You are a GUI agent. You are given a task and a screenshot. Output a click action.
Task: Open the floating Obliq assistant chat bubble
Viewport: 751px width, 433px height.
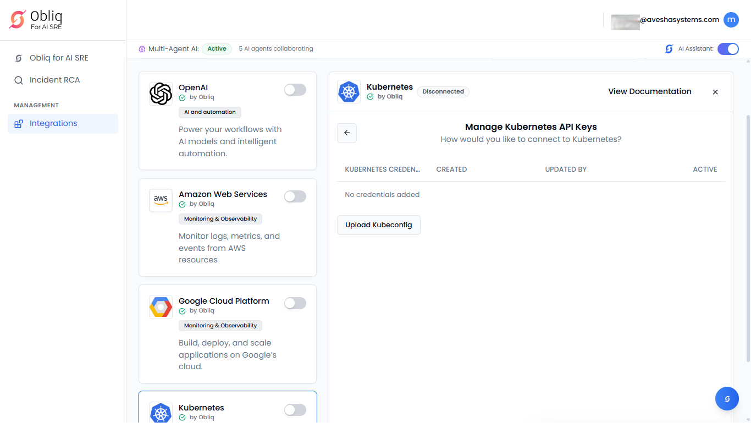point(727,399)
